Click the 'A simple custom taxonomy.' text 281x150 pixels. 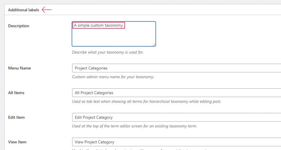tap(99, 26)
